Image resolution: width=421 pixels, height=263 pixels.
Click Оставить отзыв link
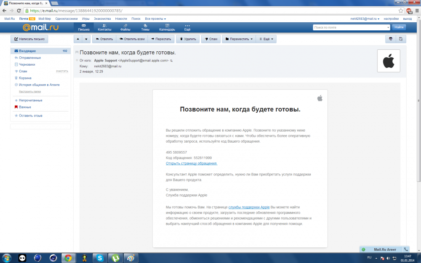point(30,115)
